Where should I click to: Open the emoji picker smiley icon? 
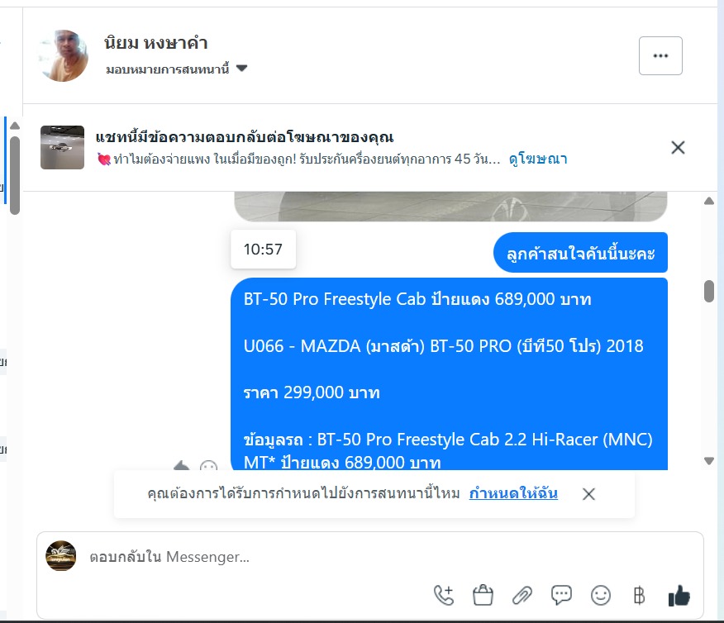click(601, 595)
